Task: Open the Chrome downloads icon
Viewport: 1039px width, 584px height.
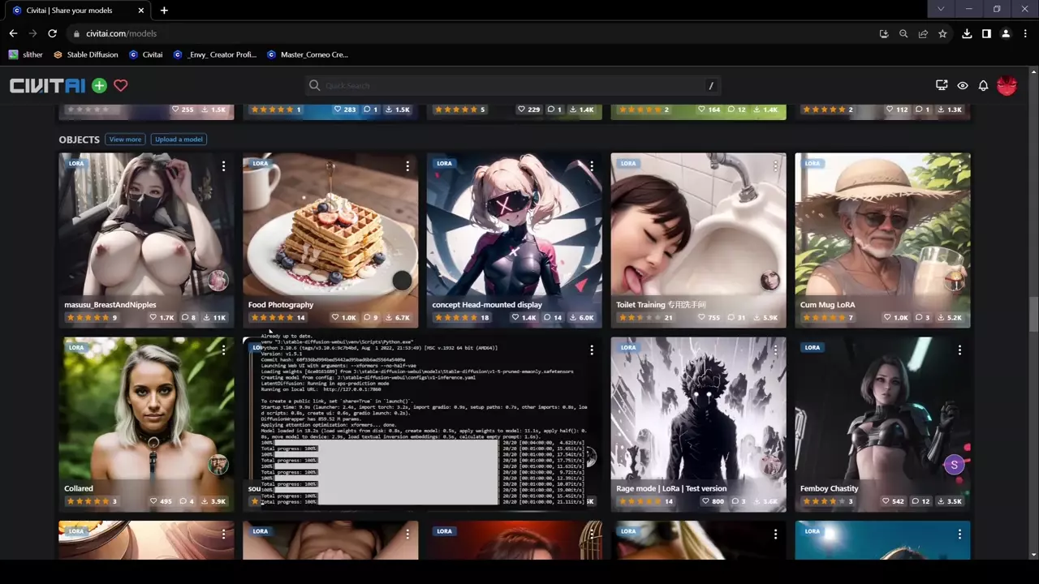Action: pyautogui.click(x=967, y=33)
